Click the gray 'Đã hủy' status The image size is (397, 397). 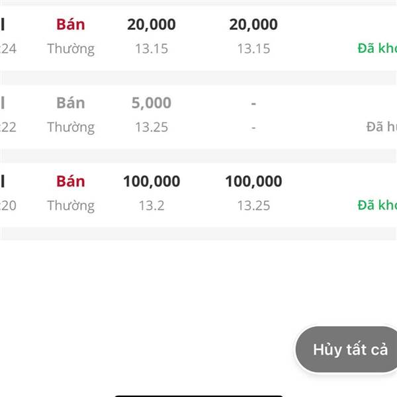[x=382, y=126]
